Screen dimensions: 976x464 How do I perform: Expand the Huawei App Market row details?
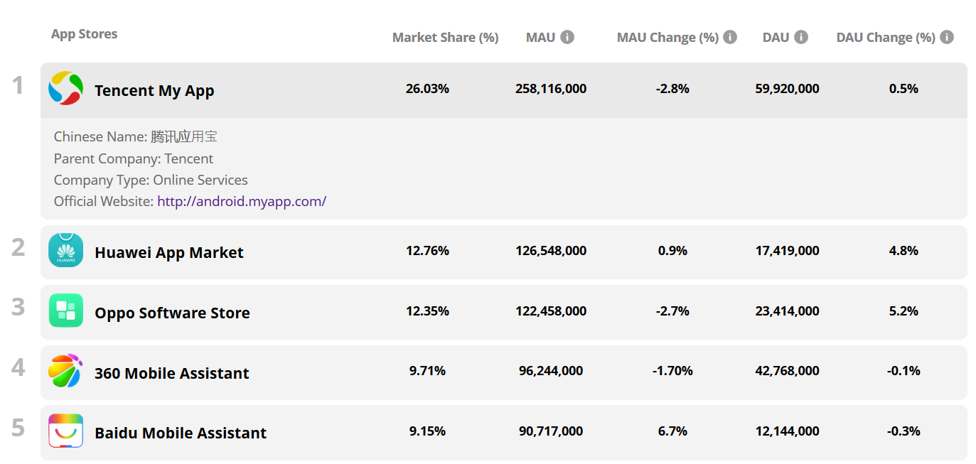coord(169,253)
